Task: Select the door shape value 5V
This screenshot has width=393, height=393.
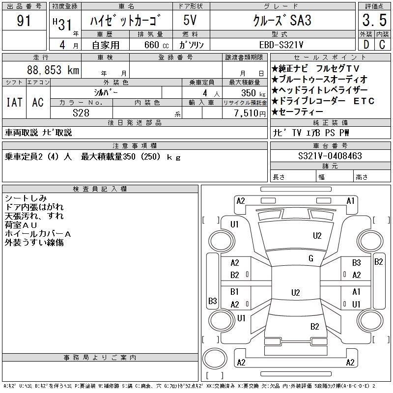Action: [x=190, y=20]
